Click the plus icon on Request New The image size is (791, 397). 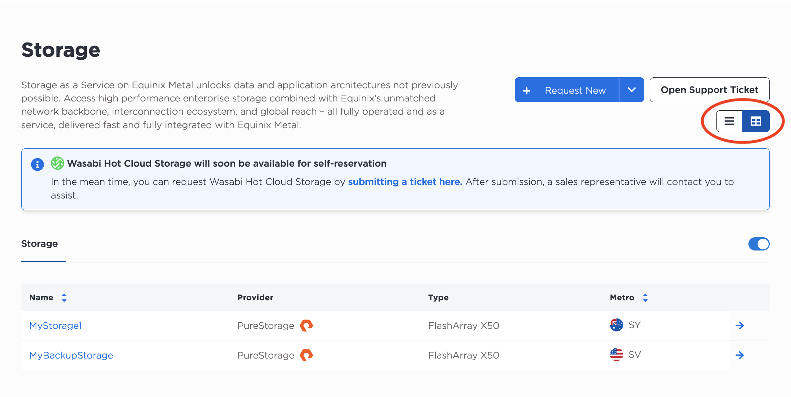pos(526,90)
